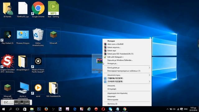Select the Medal of Honor Pacific Assault shortcut
The image size is (199, 112).
tap(38, 63)
